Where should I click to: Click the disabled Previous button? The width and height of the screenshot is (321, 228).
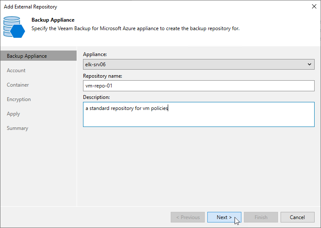188,217
